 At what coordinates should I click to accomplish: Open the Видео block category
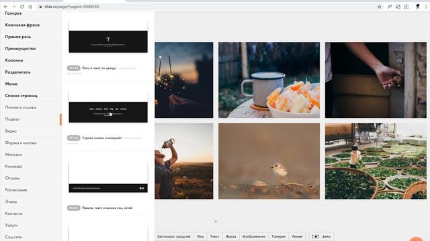coord(11,131)
